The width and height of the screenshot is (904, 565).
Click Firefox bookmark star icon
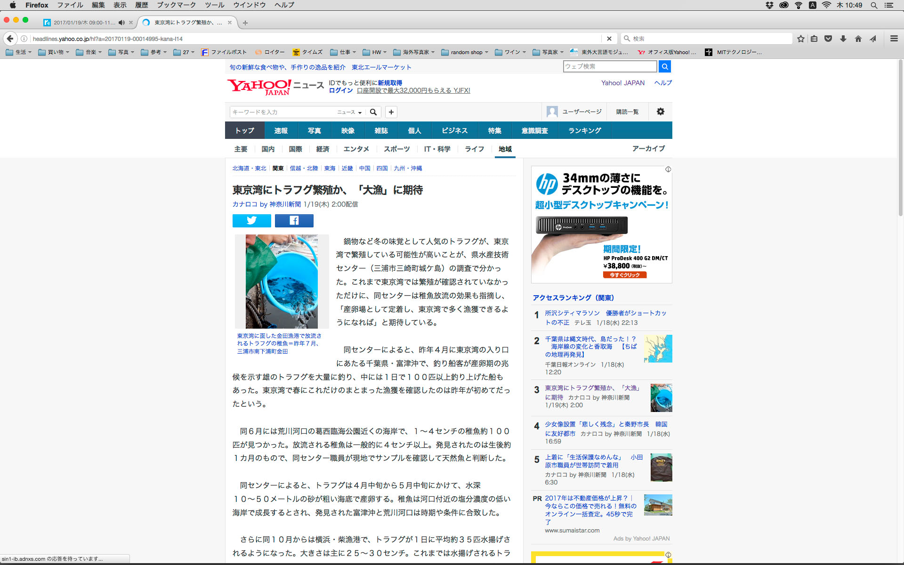(x=800, y=39)
